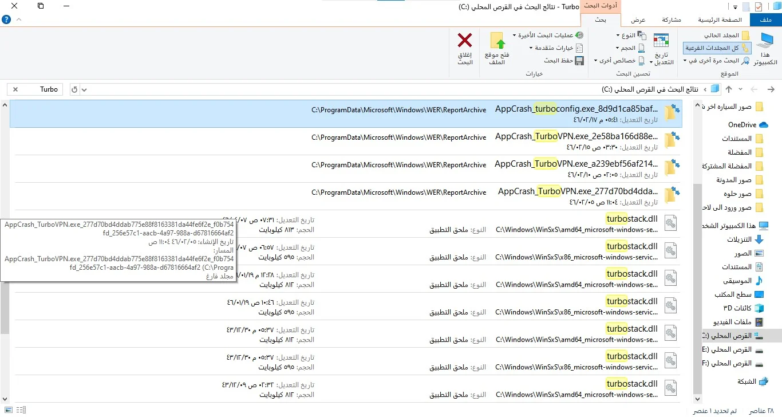Click 'Open file location' (فتح موقع الملف)

497,49
